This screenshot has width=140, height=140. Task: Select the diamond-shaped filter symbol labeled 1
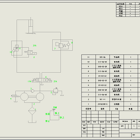[32, 111]
